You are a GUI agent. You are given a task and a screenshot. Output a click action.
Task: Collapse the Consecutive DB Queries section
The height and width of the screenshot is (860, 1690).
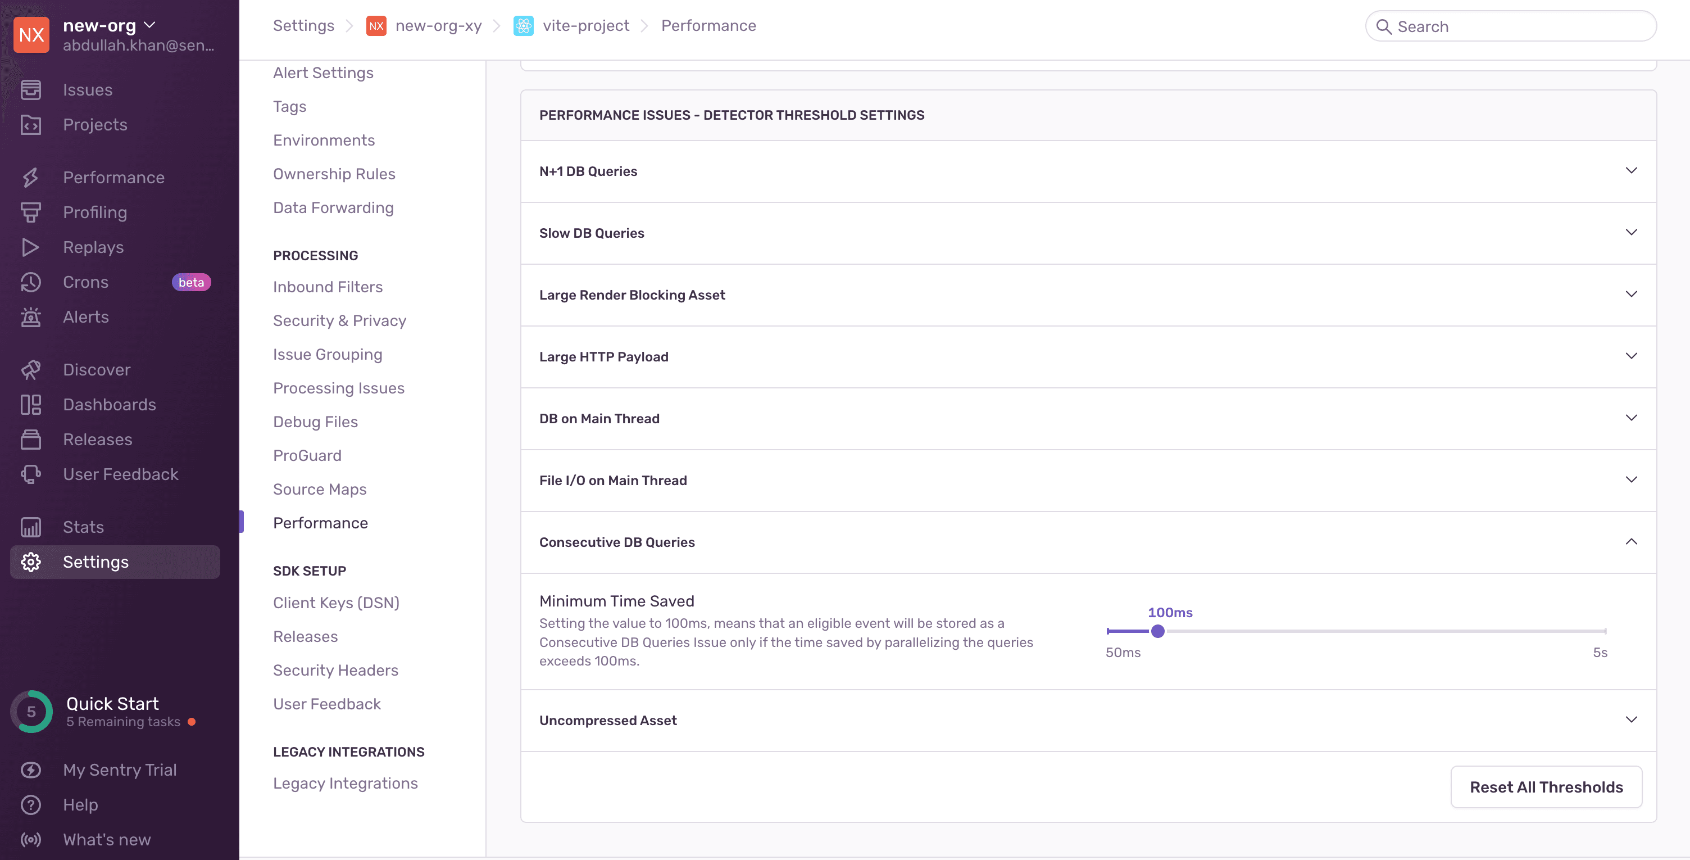1631,542
